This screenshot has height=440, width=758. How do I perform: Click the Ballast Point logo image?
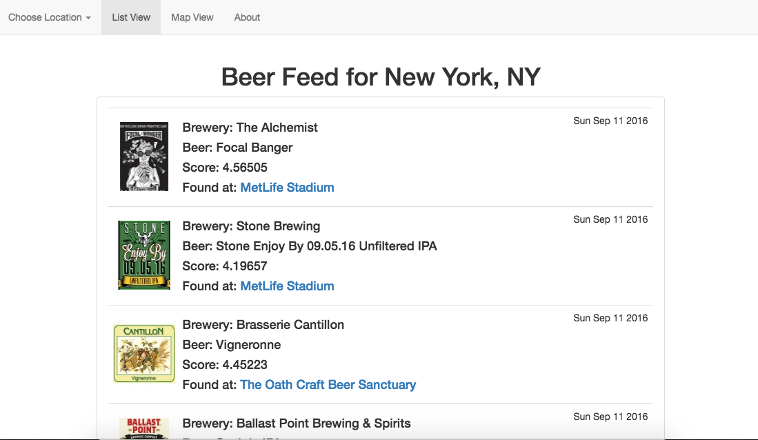(x=144, y=428)
